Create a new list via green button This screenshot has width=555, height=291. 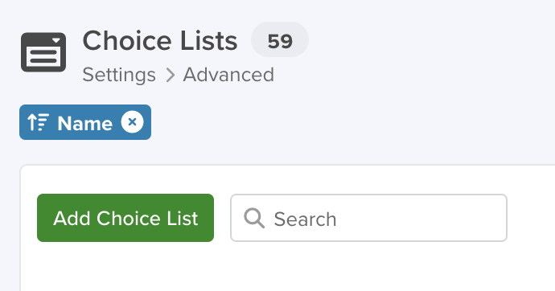125,218
